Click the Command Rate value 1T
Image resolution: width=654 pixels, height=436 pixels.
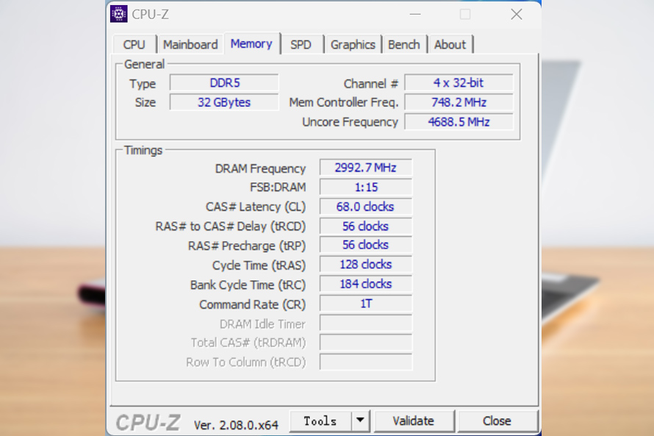366,304
